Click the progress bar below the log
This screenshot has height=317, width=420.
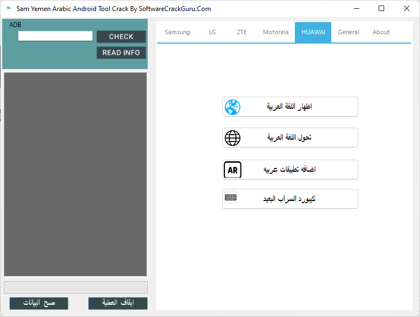tap(76, 288)
